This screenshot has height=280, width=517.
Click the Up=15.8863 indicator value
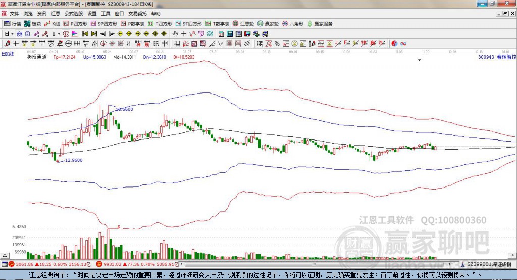pos(94,57)
